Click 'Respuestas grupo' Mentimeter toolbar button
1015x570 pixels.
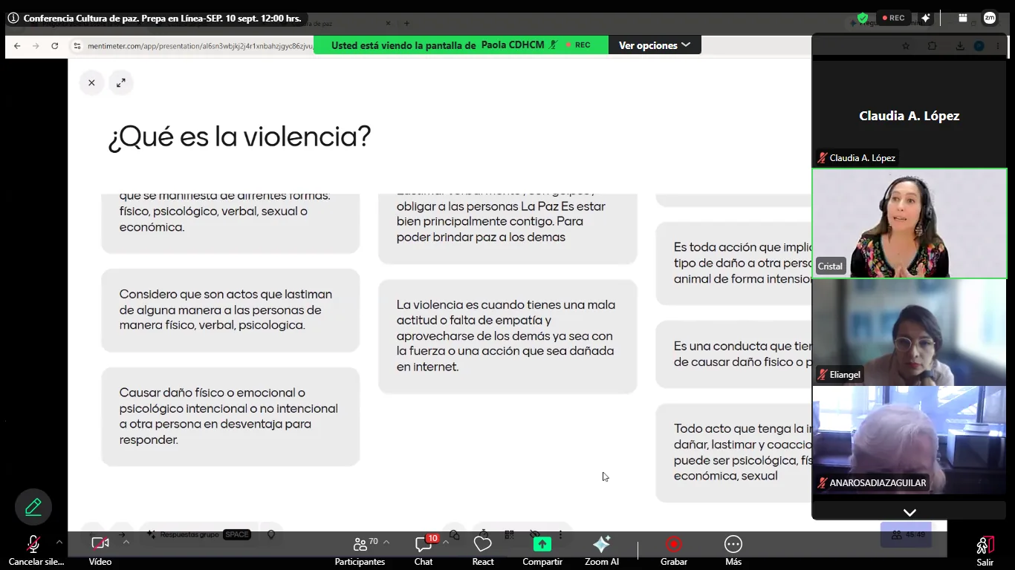tap(198, 534)
